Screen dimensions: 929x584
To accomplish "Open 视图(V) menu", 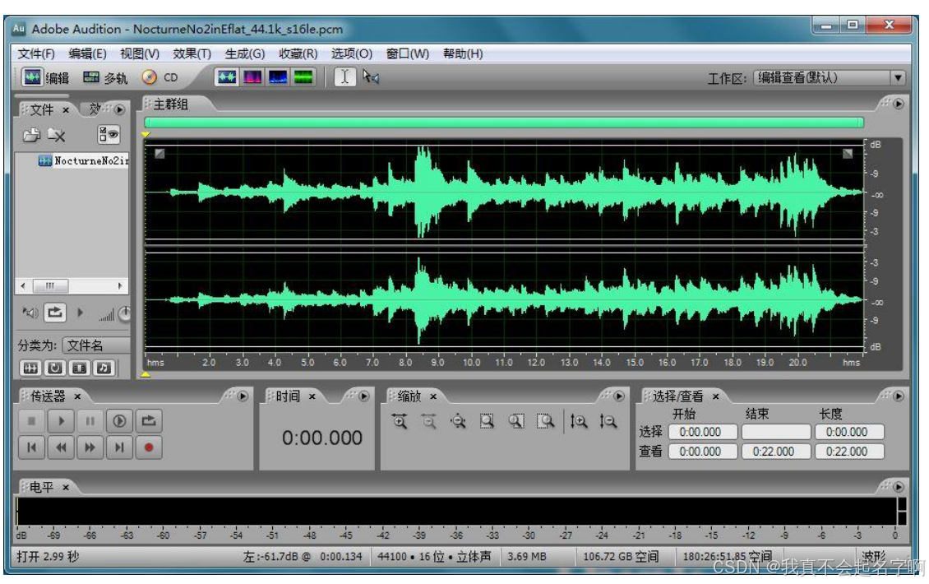I will click(139, 53).
